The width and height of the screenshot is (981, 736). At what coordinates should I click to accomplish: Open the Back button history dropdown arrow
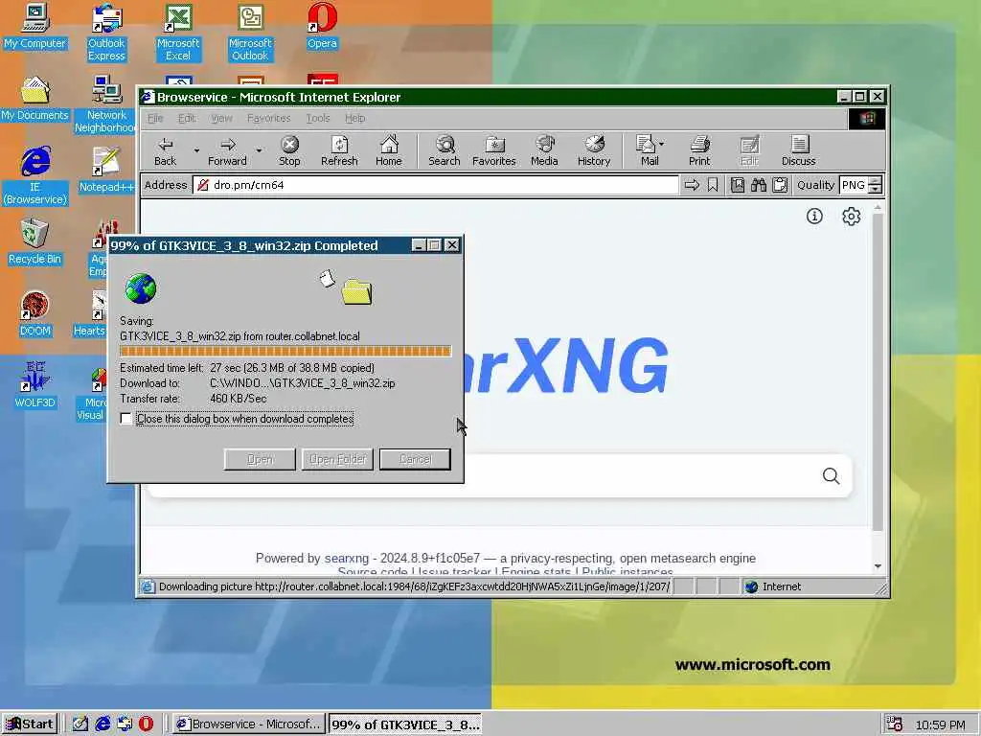(x=196, y=150)
